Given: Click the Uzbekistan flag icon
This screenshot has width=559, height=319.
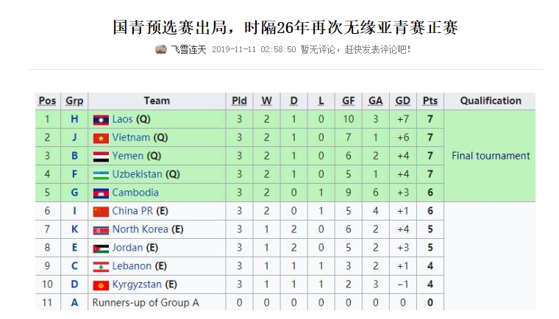Looking at the screenshot, I should [x=101, y=175].
